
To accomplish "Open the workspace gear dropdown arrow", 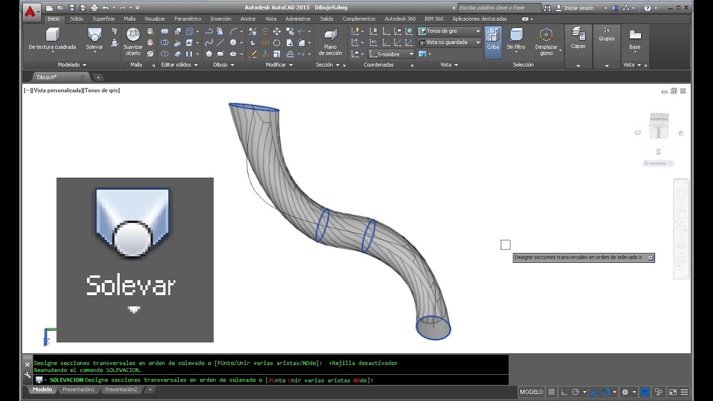I will click(x=634, y=392).
